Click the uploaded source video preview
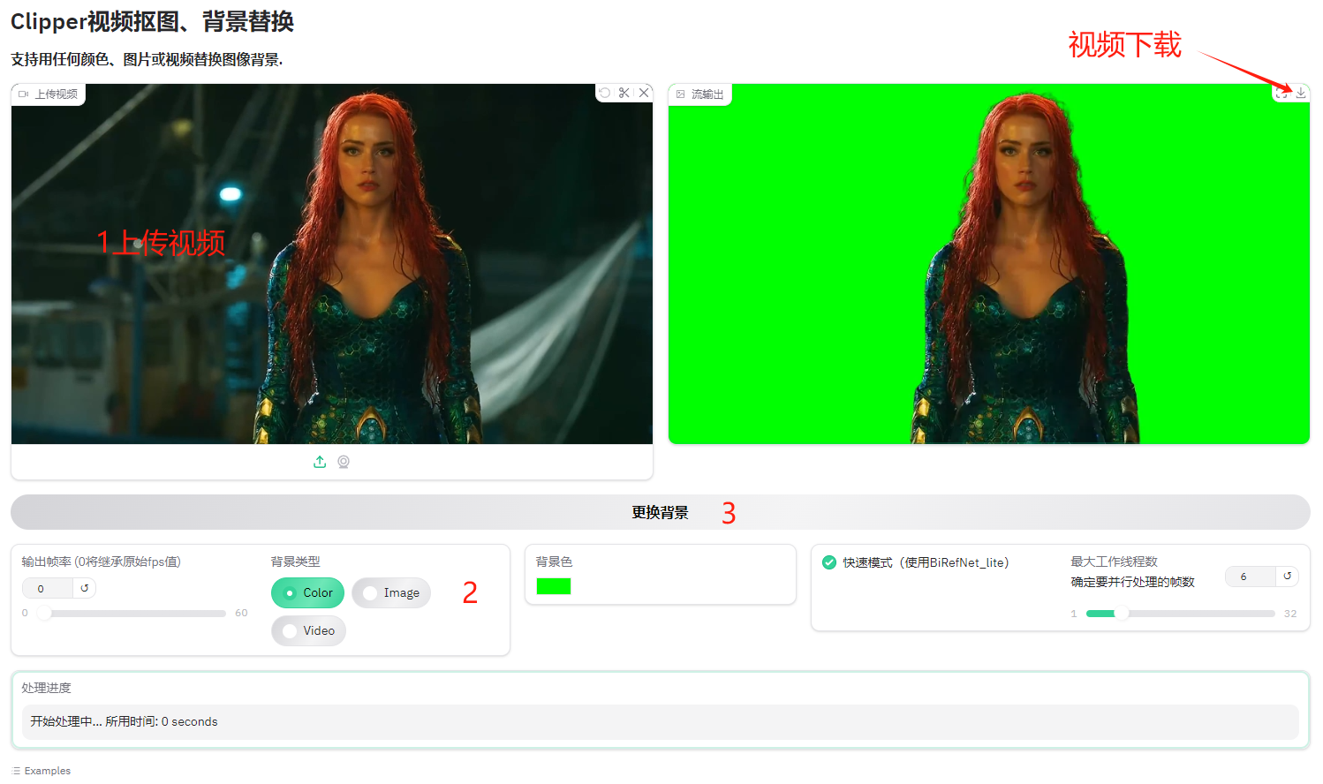Screen dimensions: 1323x784 (332, 264)
